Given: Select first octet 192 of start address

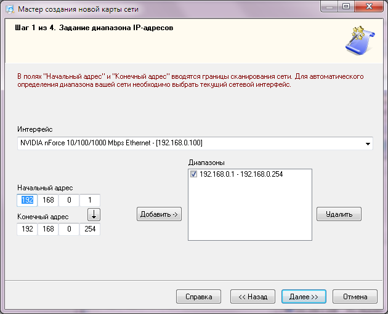Looking at the screenshot, I should click(x=27, y=200).
